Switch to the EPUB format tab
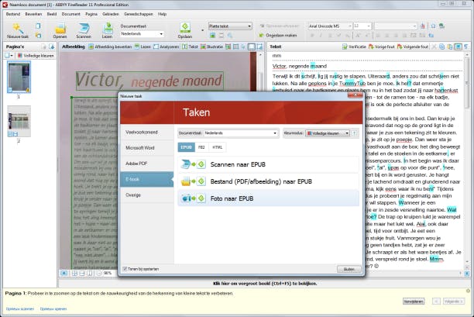474x317 pixels. (186, 147)
